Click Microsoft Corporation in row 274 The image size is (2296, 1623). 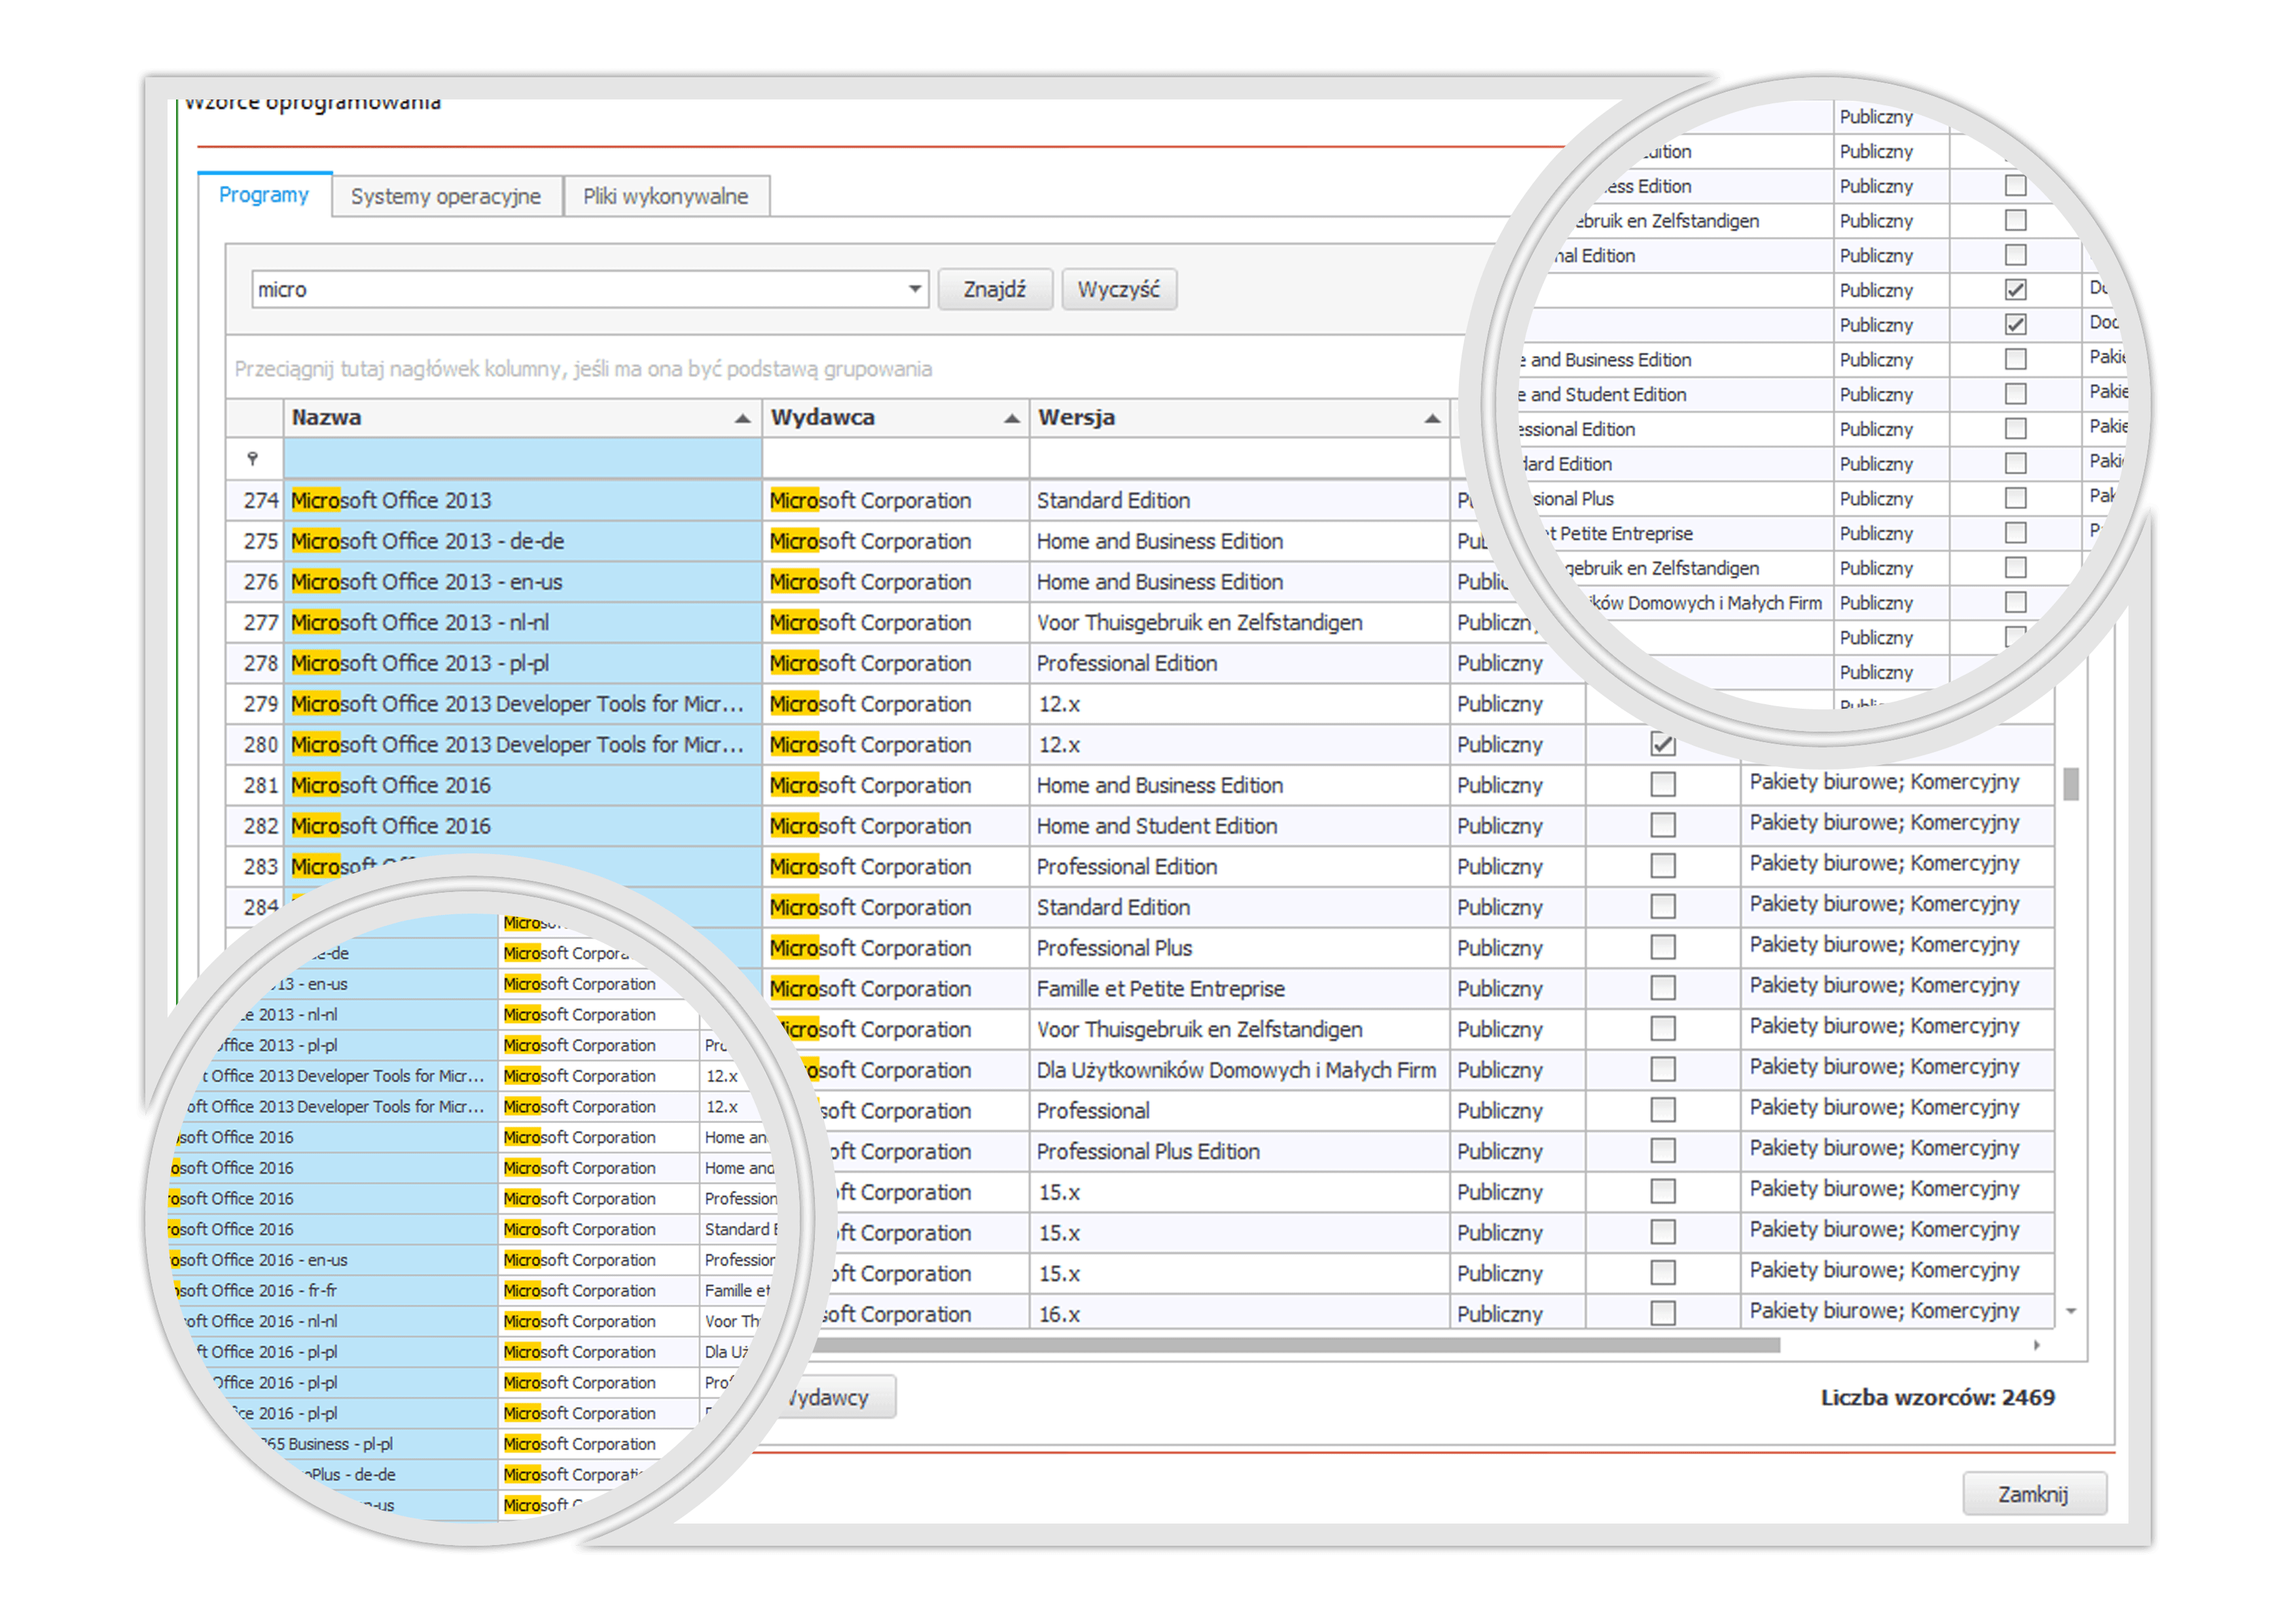click(x=895, y=500)
